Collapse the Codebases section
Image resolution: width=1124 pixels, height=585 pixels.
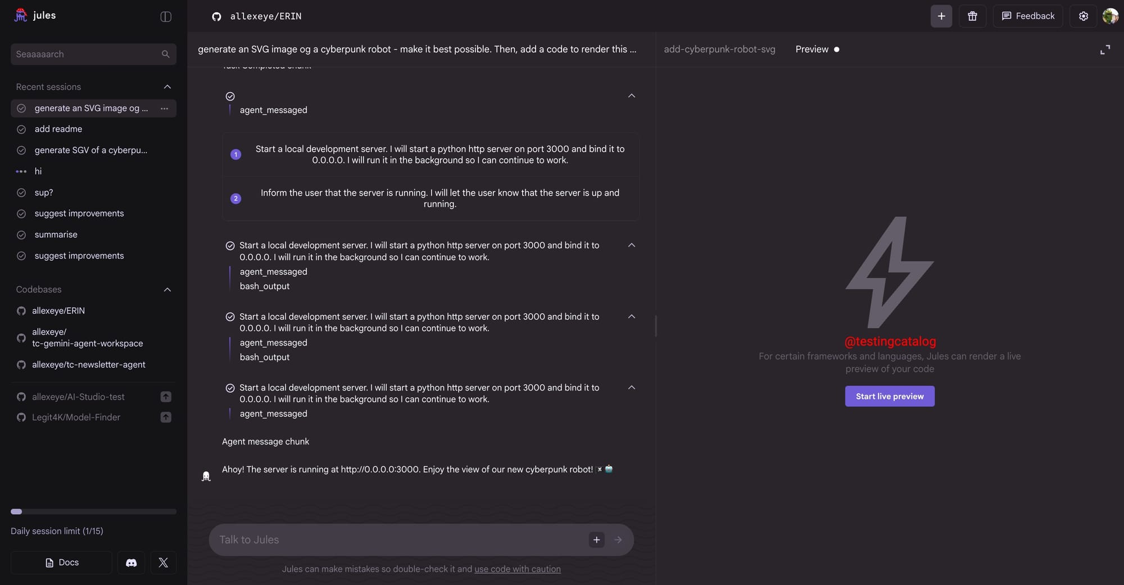pyautogui.click(x=167, y=289)
